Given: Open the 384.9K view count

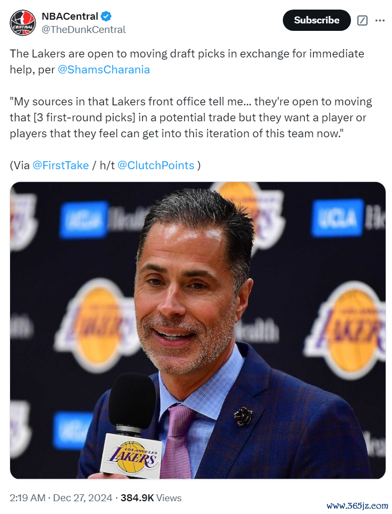Looking at the screenshot, I should coord(137,498).
